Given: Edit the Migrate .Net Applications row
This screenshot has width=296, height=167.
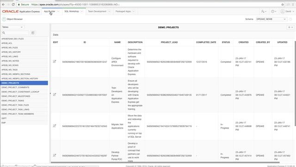Looking at the screenshot, I should pyautogui.click(x=55, y=126).
